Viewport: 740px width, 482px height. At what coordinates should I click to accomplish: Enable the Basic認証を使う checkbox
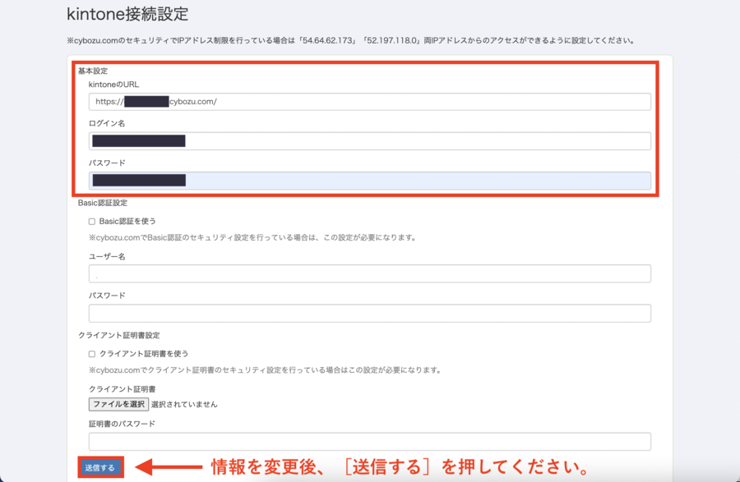tap(92, 222)
